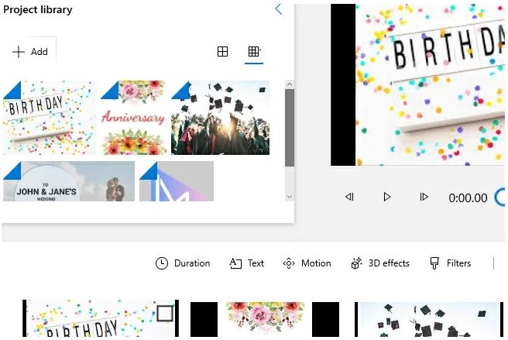Click the Birthday image in the video preview
The image size is (508, 340).
[x=430, y=84]
